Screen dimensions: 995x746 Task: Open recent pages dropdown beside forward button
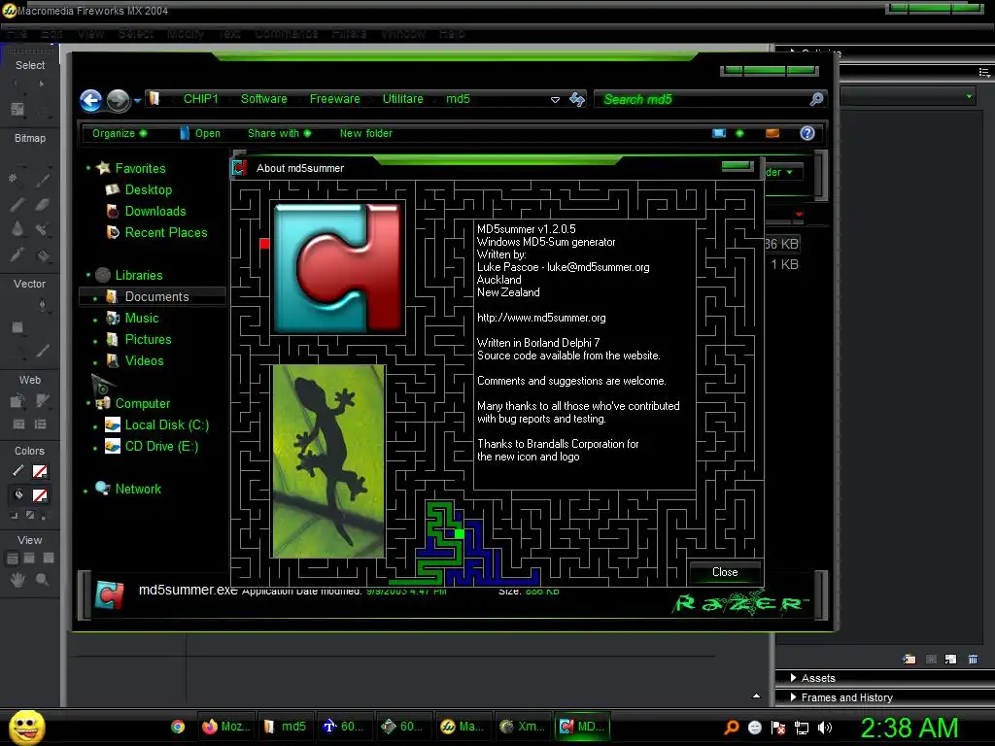click(137, 100)
